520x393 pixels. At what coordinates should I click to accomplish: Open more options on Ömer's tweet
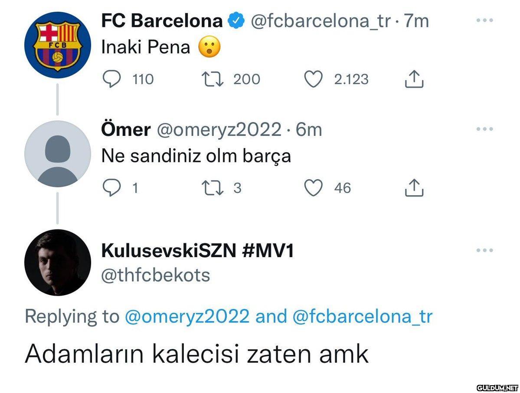[484, 129]
